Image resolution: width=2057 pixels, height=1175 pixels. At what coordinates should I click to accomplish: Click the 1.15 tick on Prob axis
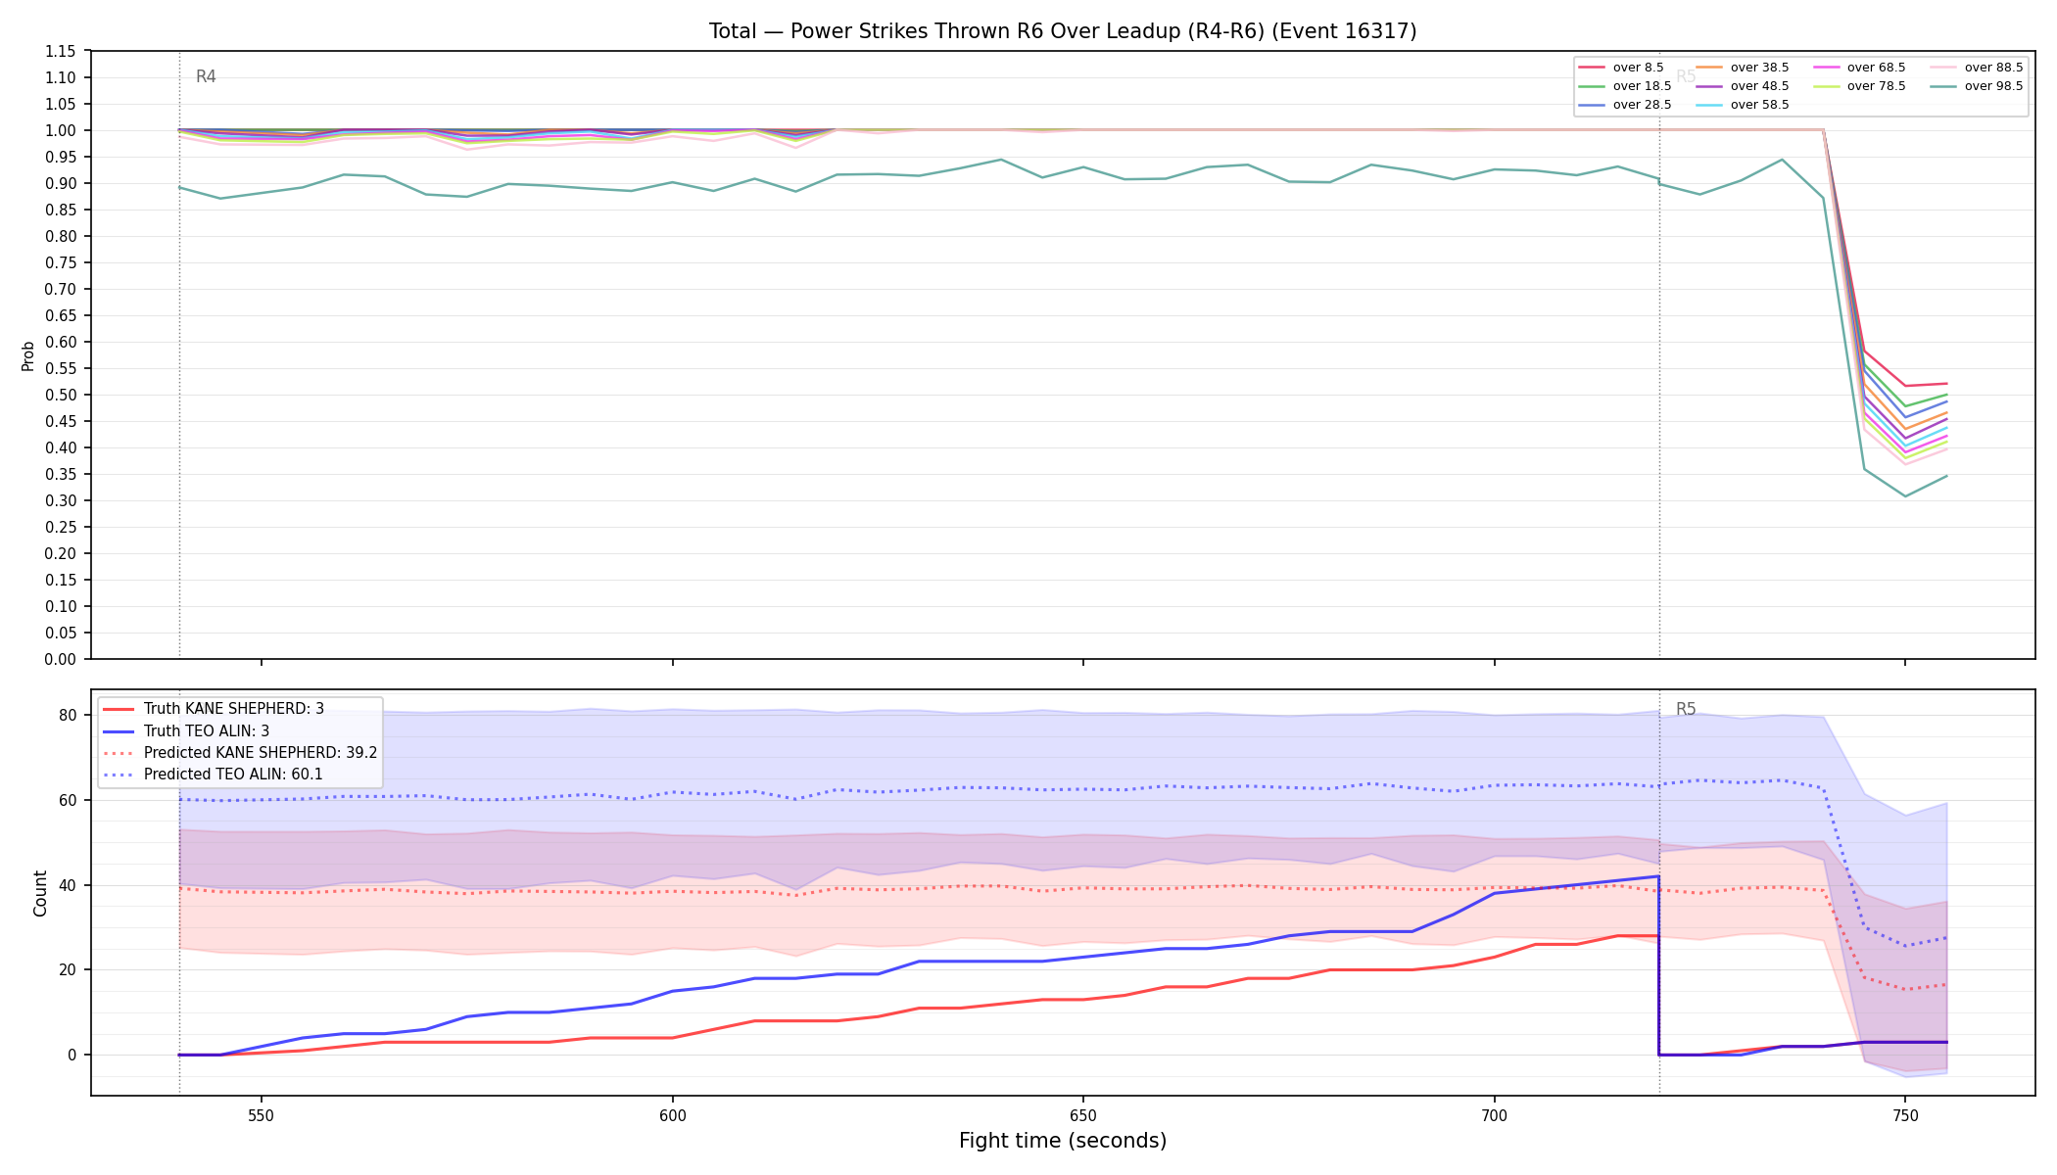(61, 51)
